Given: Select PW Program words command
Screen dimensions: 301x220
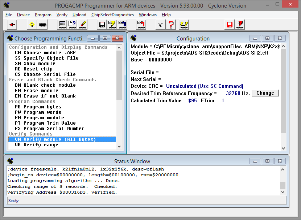Looking at the screenshot, I should point(62,112).
